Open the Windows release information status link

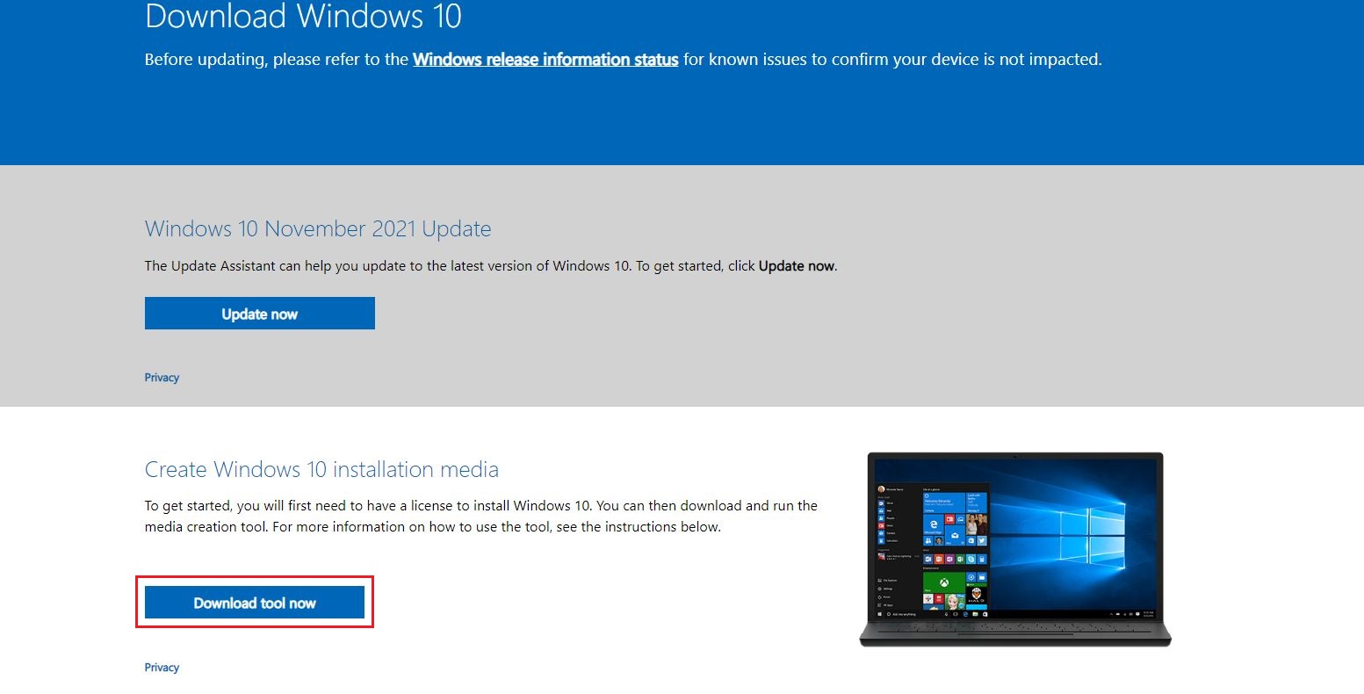[545, 59]
